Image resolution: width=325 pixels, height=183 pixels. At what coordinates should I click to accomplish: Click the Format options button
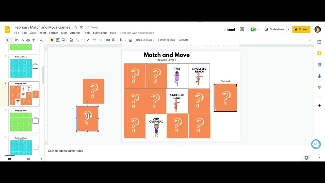pyautogui.click(x=166, y=40)
